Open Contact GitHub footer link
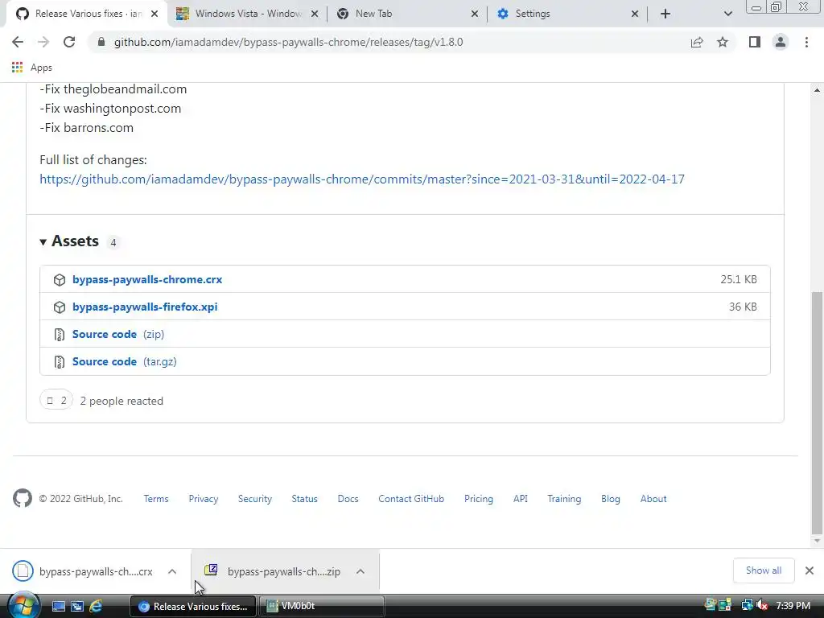The height and width of the screenshot is (618, 824). coord(411,499)
